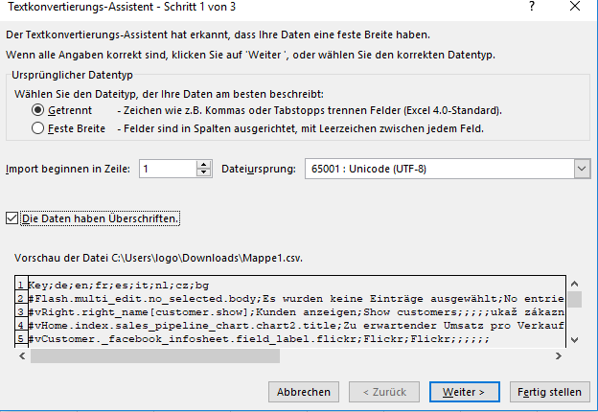This screenshot has height=412, width=598.
Task: Click the vertical scrollbar thumb in preview
Action: 574,299
